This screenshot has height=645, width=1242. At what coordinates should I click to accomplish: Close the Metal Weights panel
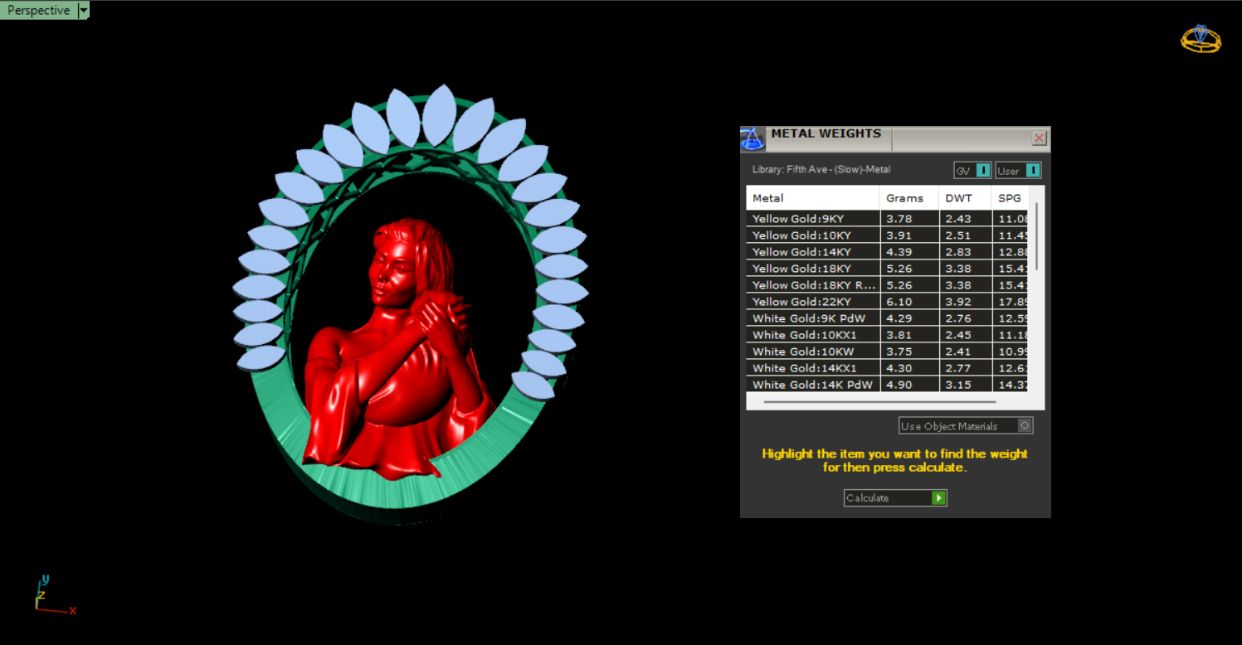[1039, 138]
